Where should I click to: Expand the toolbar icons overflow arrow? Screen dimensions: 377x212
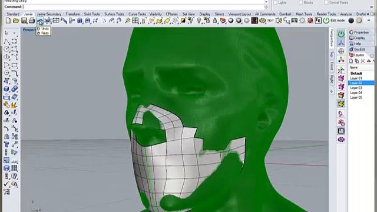369,21
